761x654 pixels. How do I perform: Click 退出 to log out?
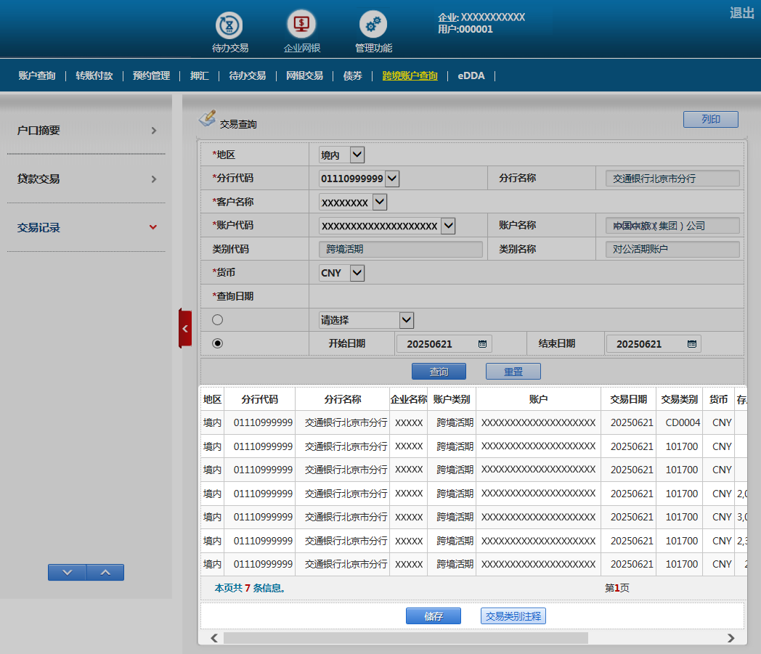click(x=742, y=13)
